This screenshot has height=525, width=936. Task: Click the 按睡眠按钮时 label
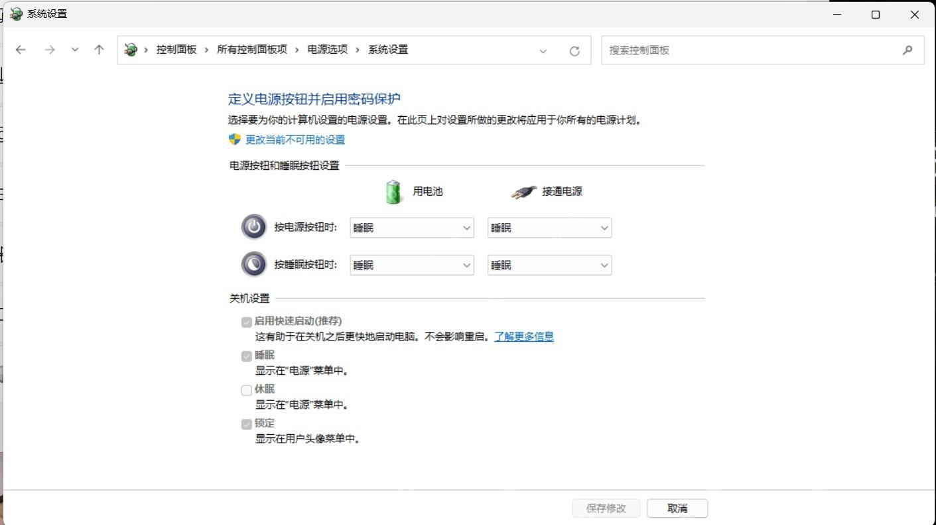coord(306,265)
